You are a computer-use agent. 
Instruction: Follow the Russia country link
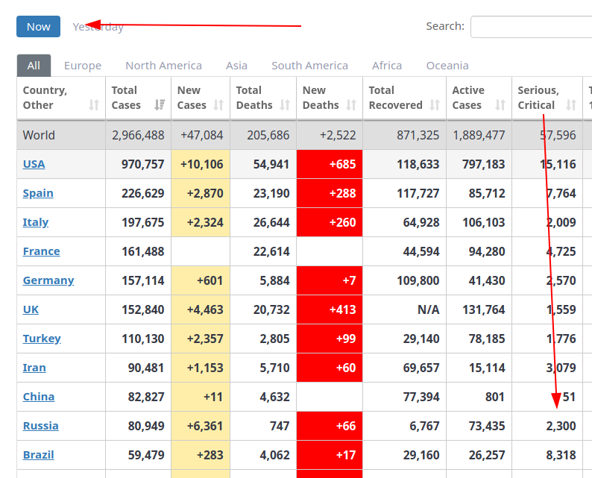40,426
